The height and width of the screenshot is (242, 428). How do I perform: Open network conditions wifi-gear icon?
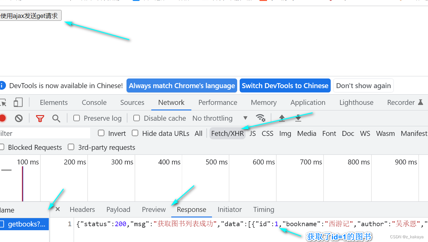[260, 118]
